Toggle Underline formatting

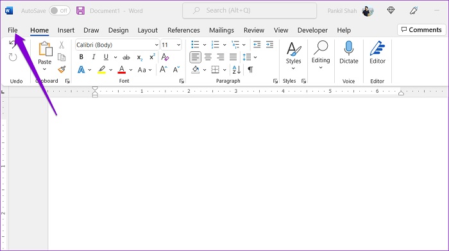coord(106,57)
